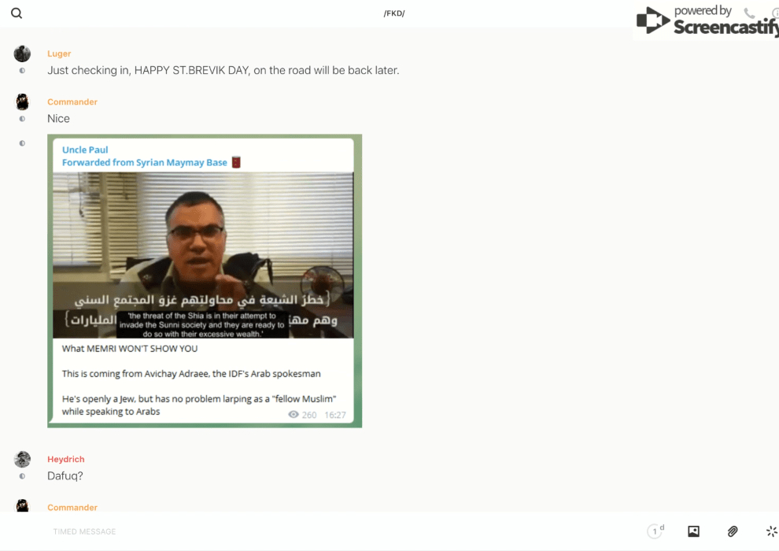Open the timed message timer icon

[655, 531]
